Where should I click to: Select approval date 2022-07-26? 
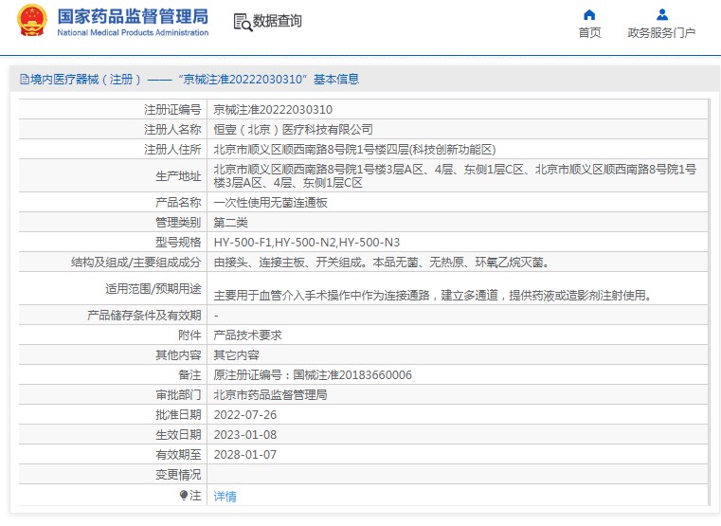[245, 415]
